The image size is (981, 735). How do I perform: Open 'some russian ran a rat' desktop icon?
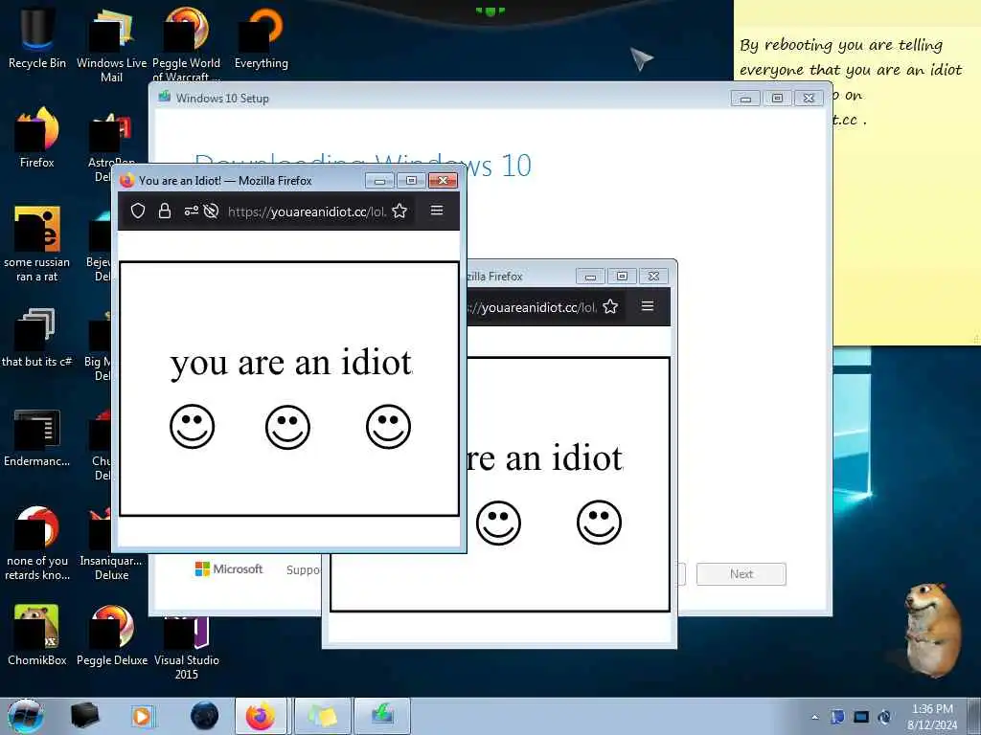[37, 244]
